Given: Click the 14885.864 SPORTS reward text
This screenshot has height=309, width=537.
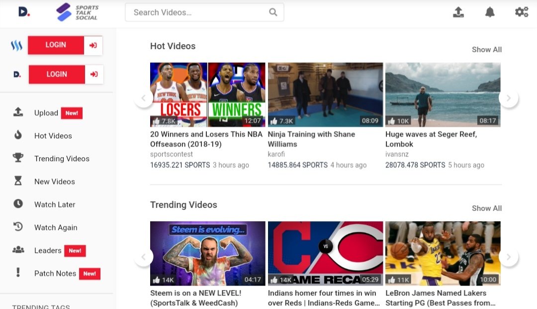Looking at the screenshot, I should click(x=298, y=165).
